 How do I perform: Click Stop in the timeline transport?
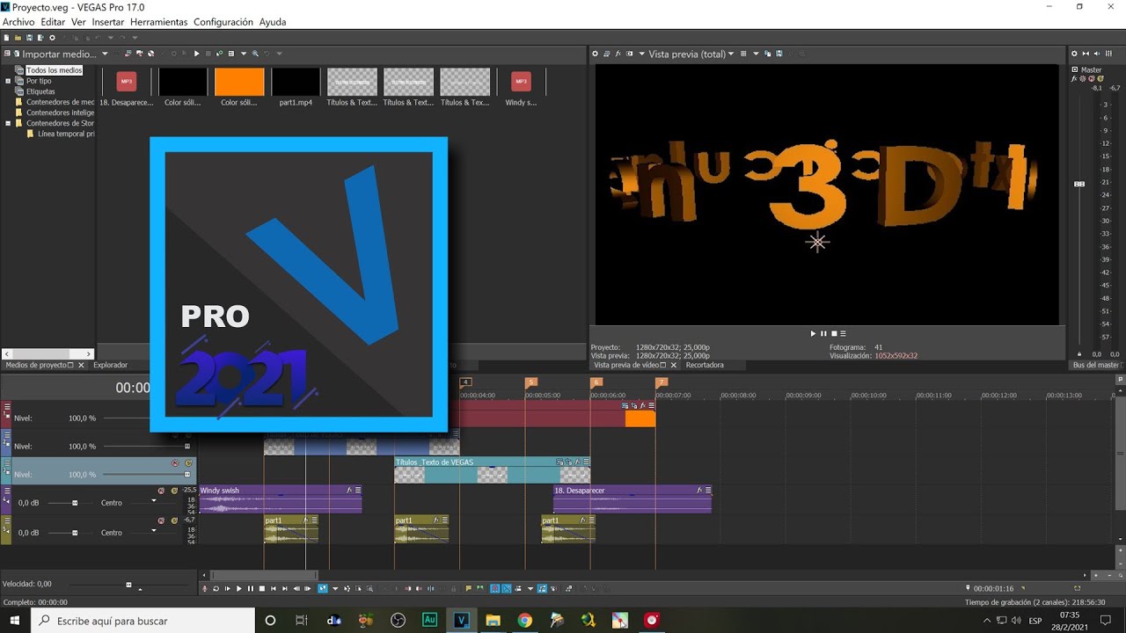tap(261, 588)
